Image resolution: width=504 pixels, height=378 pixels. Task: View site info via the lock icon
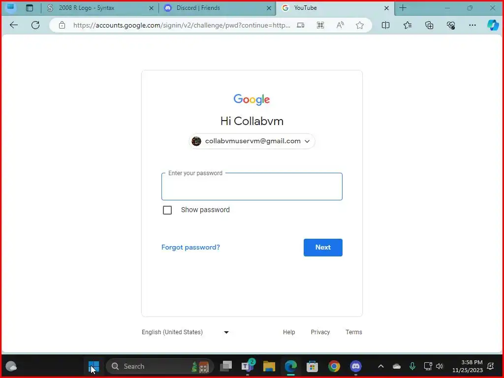coord(62,25)
